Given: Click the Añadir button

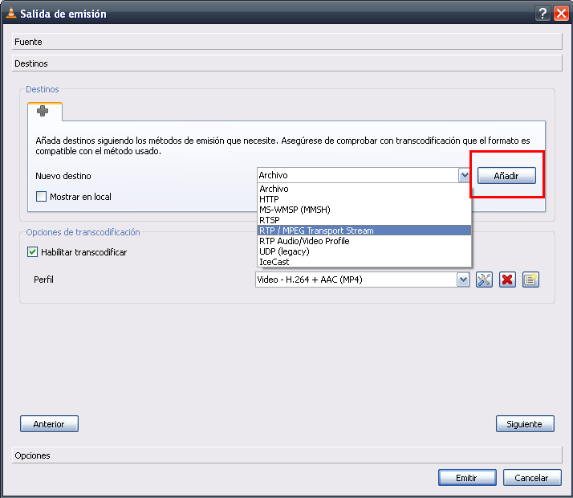Looking at the screenshot, I should click(x=506, y=176).
